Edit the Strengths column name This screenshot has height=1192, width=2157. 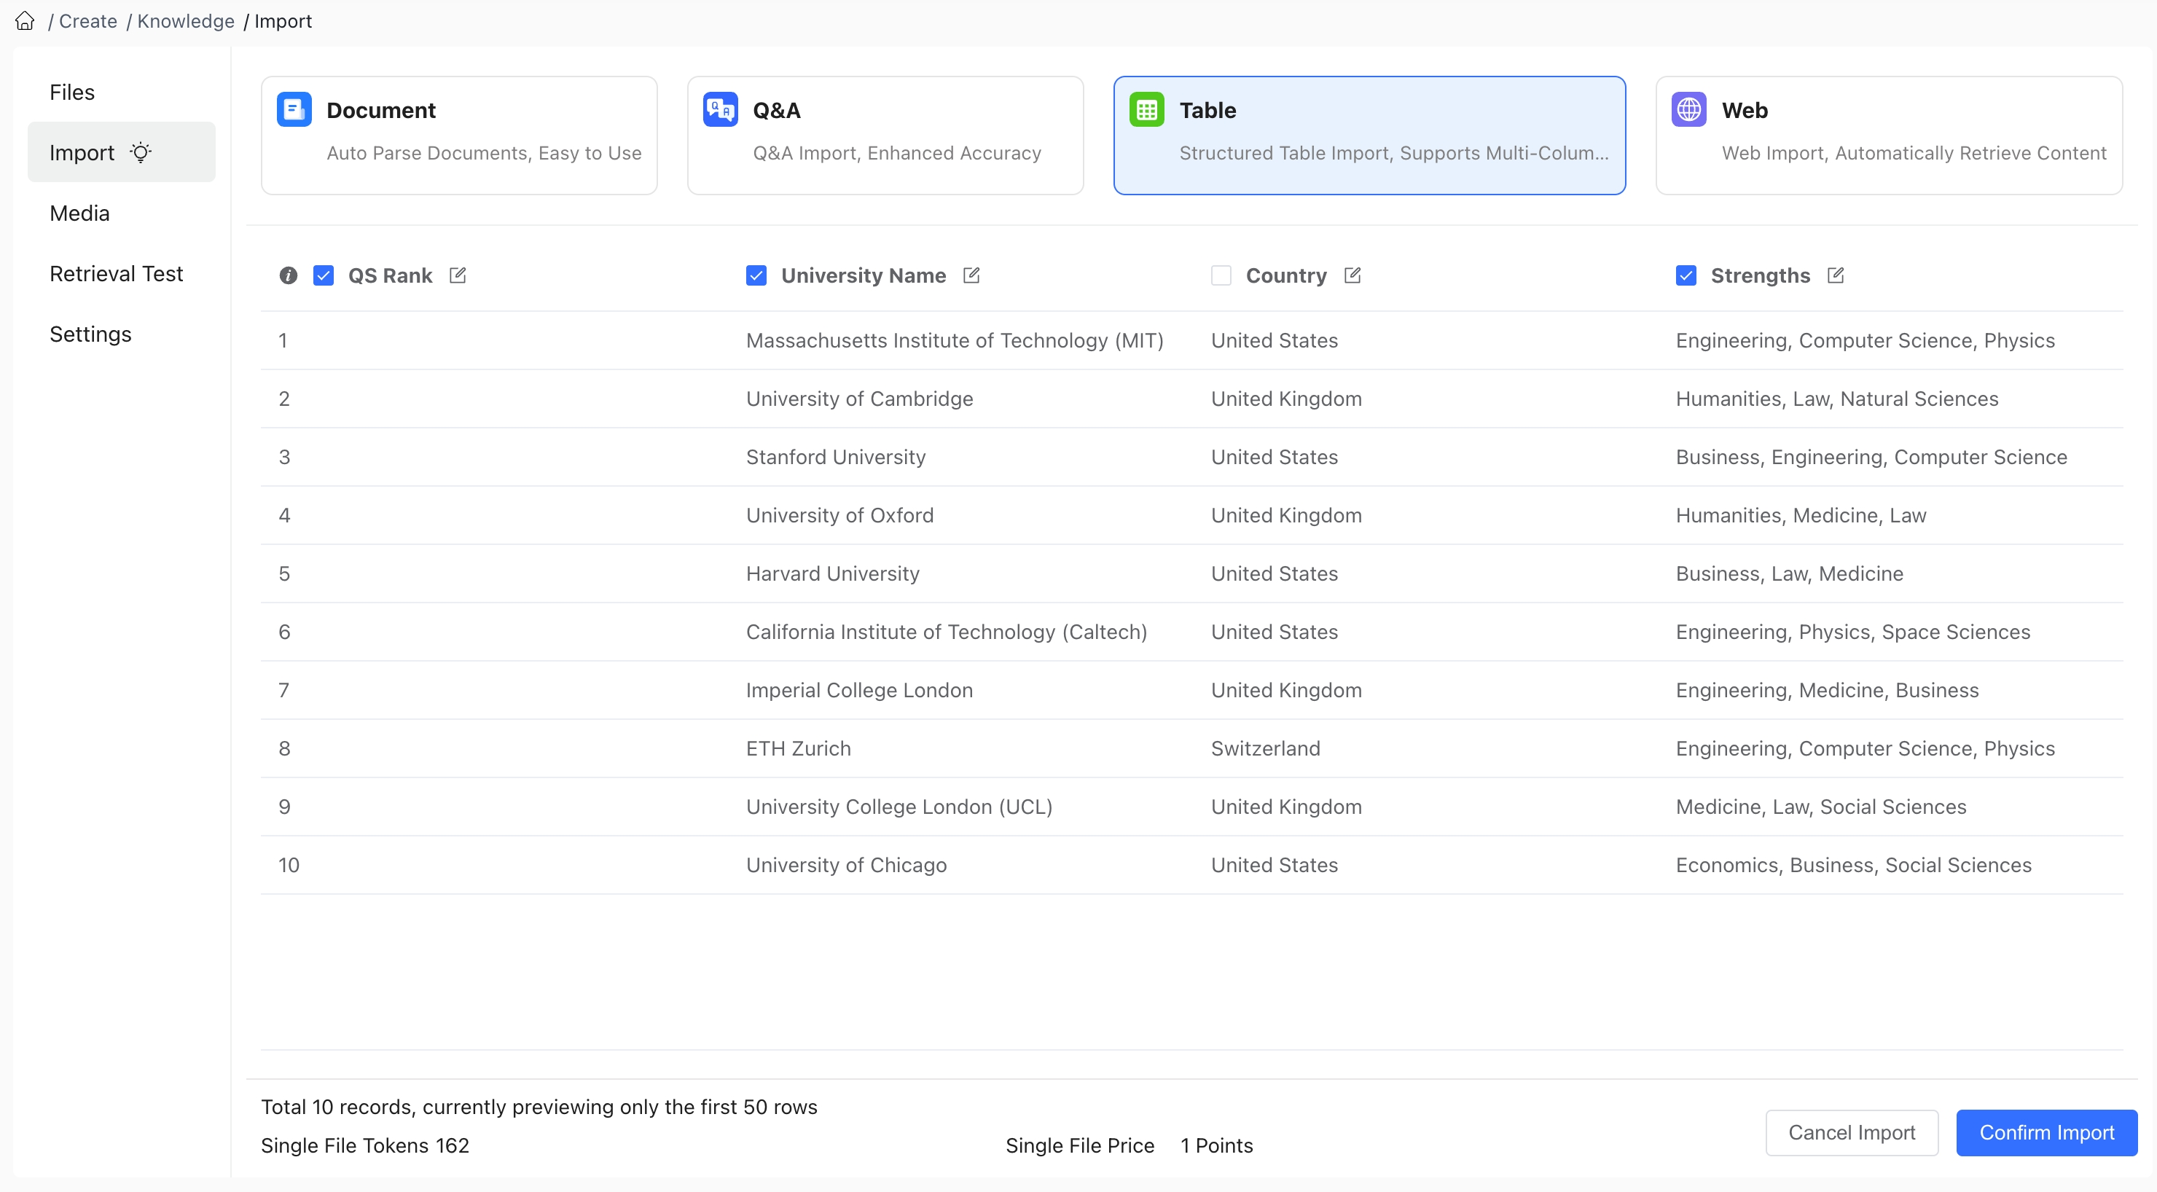pos(1836,275)
